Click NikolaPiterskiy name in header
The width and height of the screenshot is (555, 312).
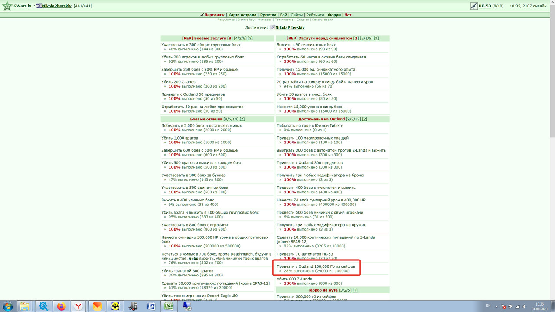pyautogui.click(x=58, y=6)
